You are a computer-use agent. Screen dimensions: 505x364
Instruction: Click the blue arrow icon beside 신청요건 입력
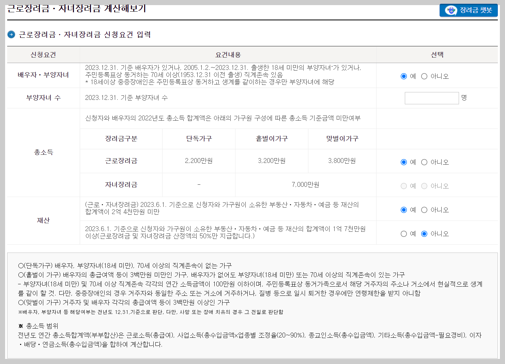[11, 34]
